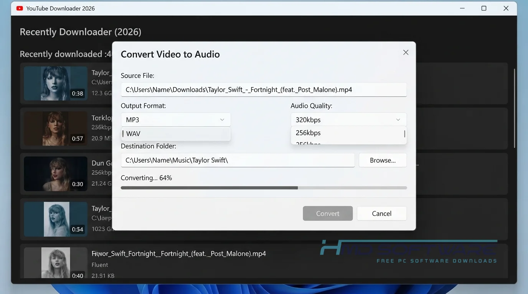Click the 21.91 KB file size

[103, 276]
